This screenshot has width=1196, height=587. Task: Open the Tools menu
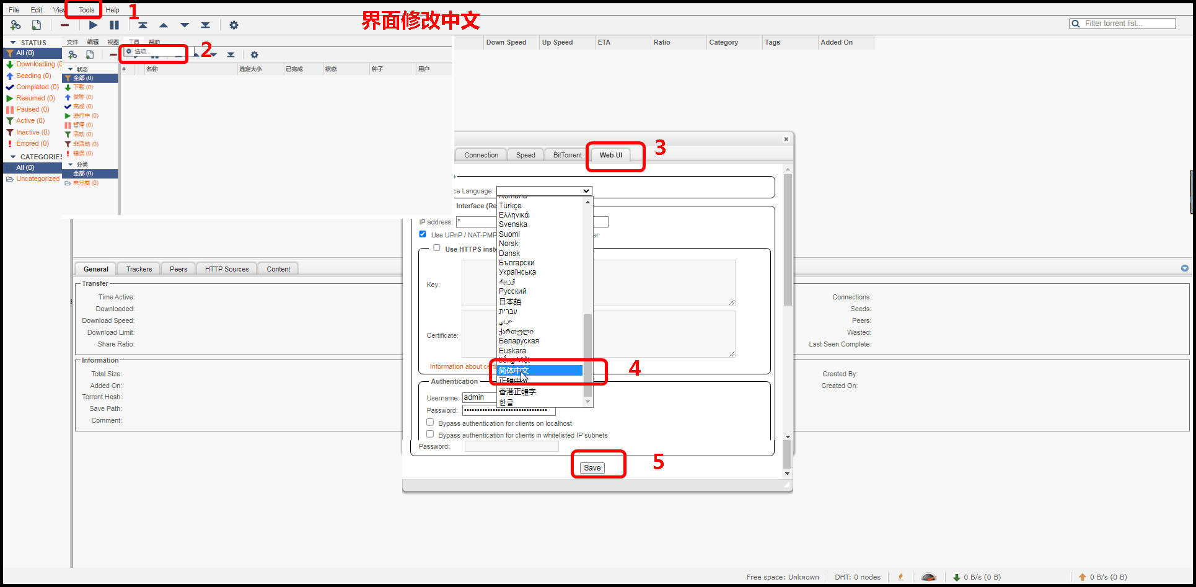(x=87, y=10)
